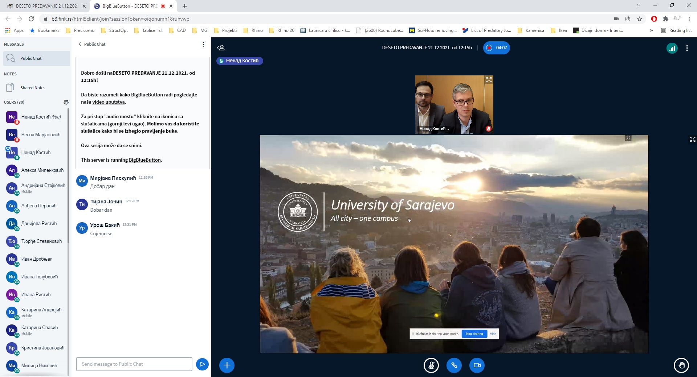Viewport: 697px width, 377px height.
Task: Click Тијана Јочић chat avatar
Action: pyautogui.click(x=82, y=204)
